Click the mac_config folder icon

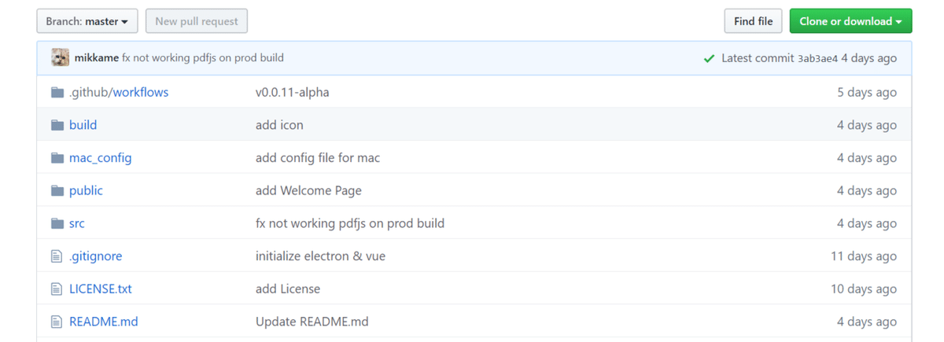(57, 158)
